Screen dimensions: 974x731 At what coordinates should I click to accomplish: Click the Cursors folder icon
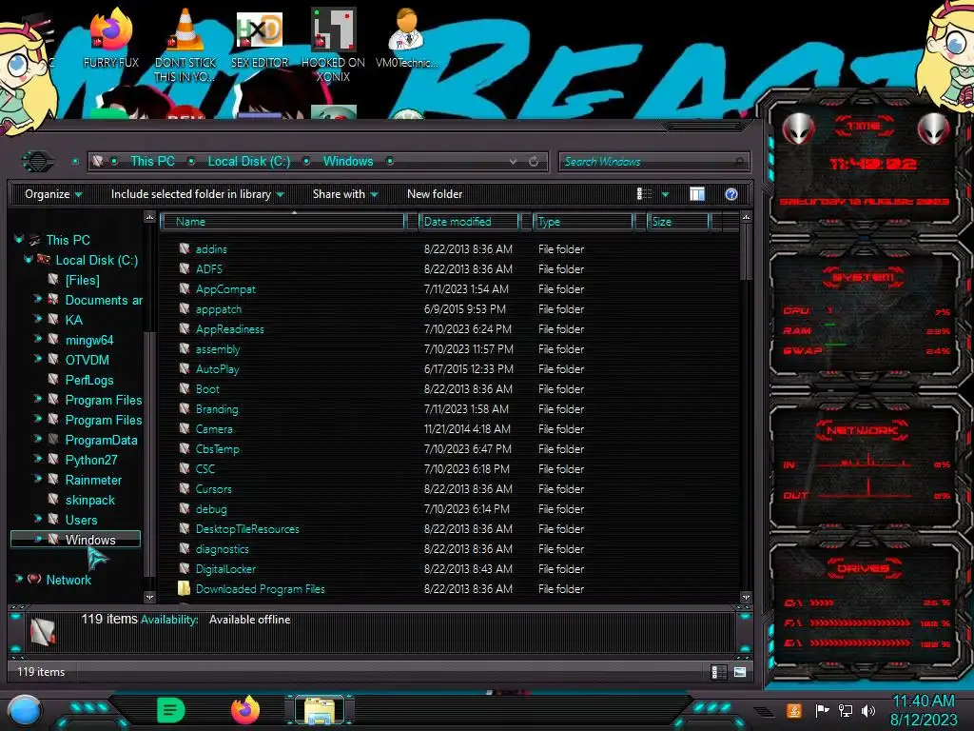click(x=185, y=488)
